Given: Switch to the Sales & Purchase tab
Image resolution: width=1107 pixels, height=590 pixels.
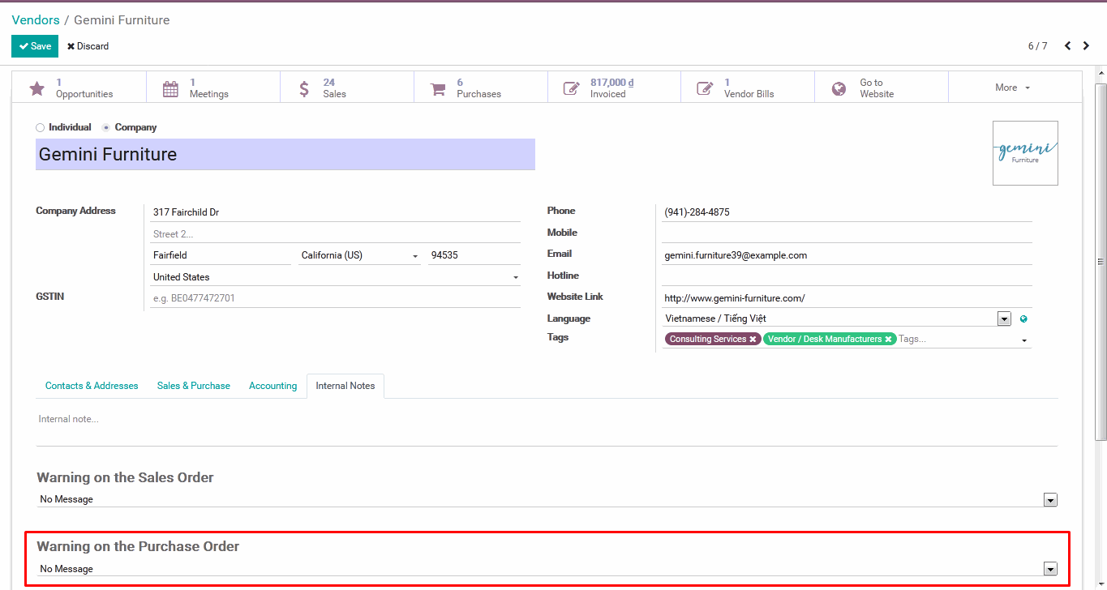Looking at the screenshot, I should tap(194, 386).
